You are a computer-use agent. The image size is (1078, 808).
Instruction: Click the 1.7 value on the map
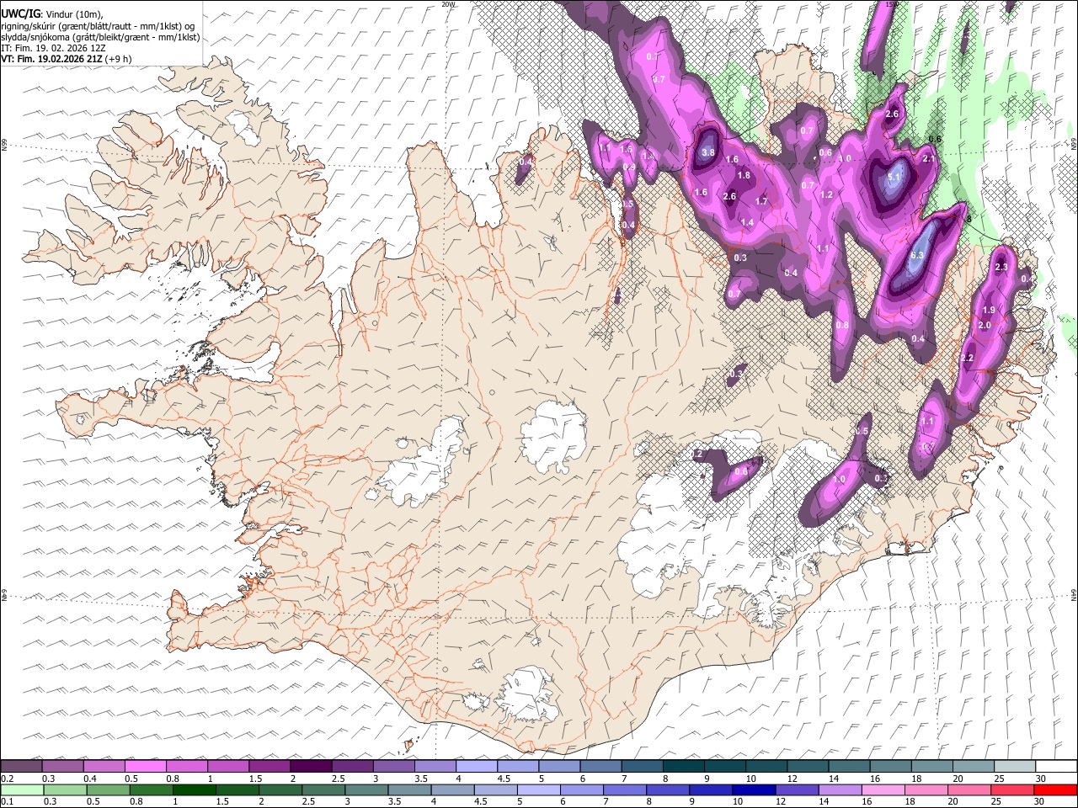point(761,201)
